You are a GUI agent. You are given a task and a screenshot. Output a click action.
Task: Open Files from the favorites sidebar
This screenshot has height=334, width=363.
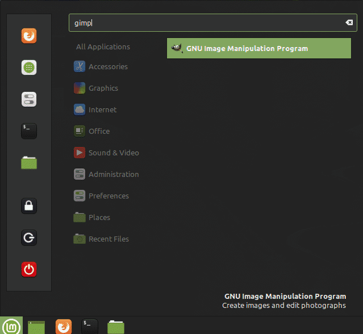coord(29,163)
